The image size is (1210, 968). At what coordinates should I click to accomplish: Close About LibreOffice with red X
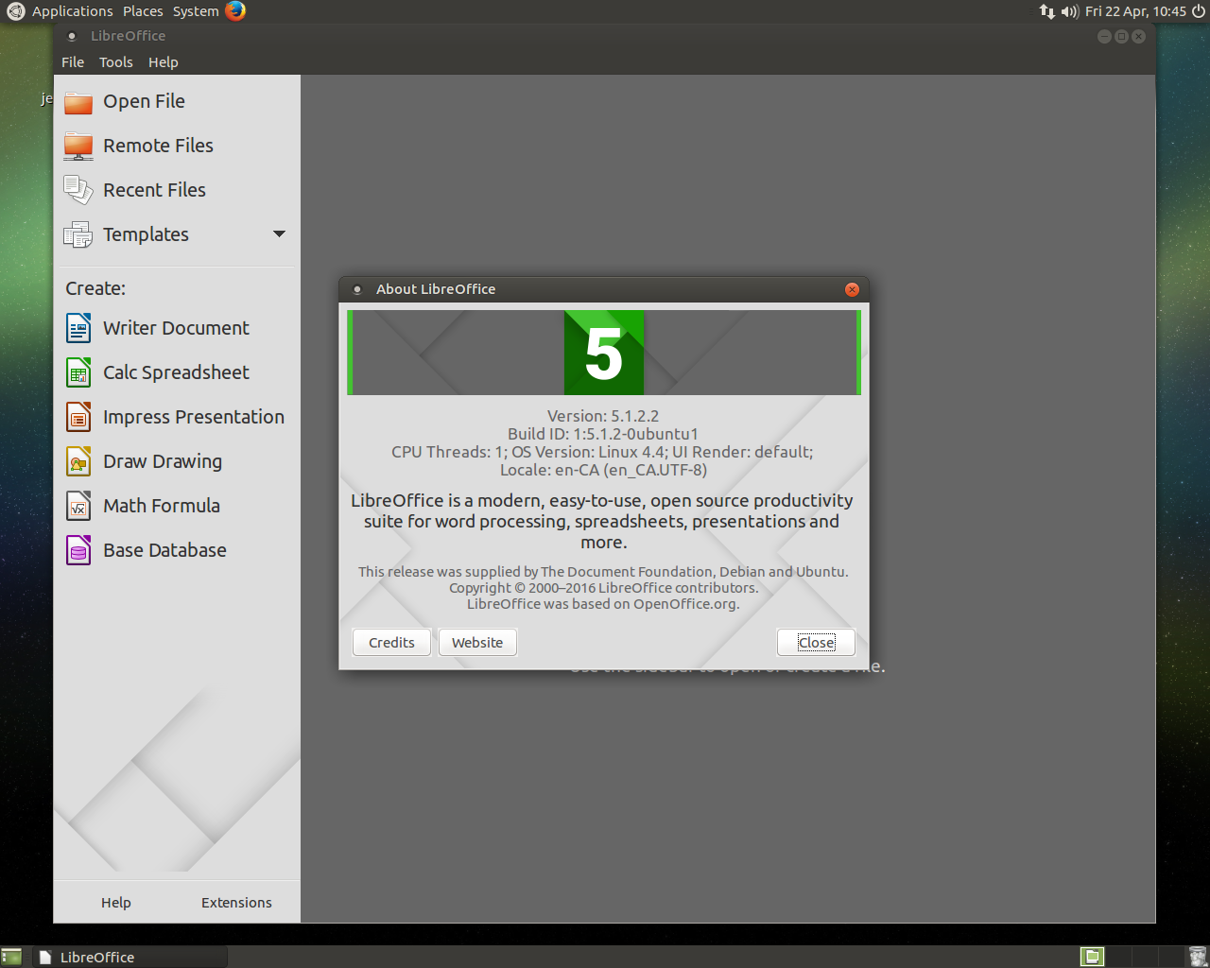852,289
